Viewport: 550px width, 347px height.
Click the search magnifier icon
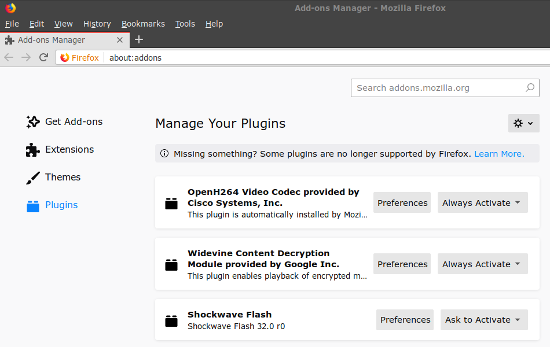coord(530,88)
